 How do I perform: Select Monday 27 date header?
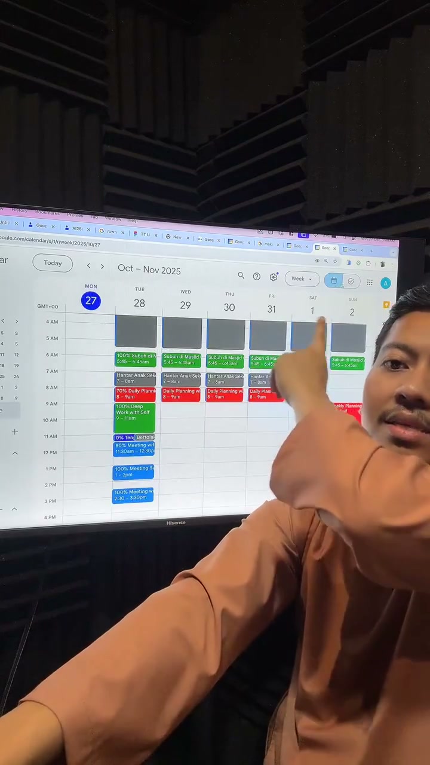click(x=91, y=301)
